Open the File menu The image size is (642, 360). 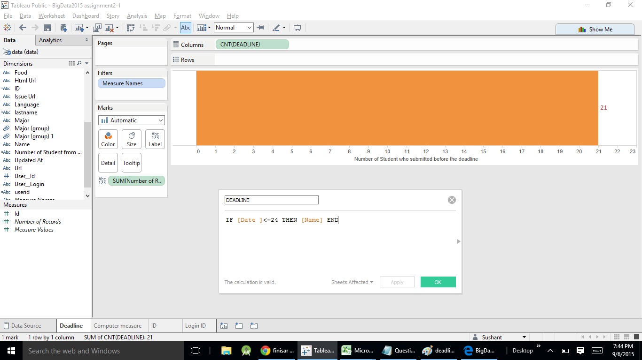(x=8, y=16)
